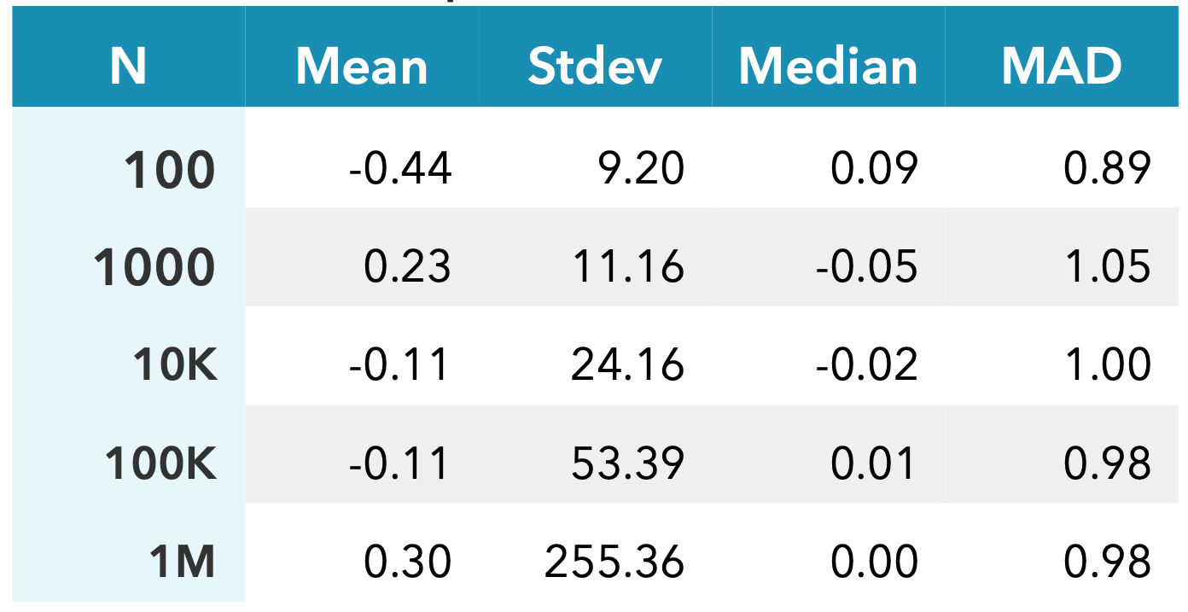Image resolution: width=1188 pixels, height=612 pixels.
Task: Click the Median column header
Action: pos(828,67)
